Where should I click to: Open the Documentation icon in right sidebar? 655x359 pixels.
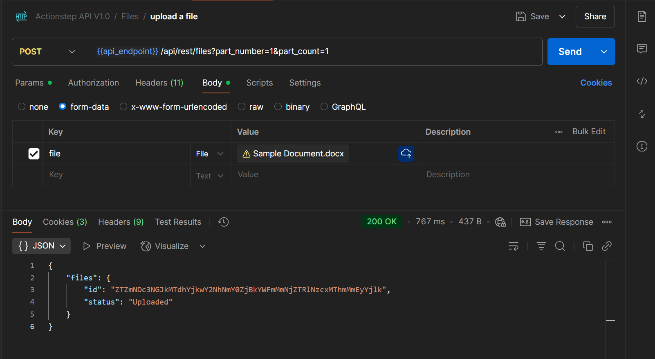click(642, 16)
